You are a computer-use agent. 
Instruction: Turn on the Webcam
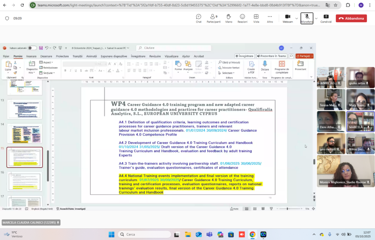(x=288, y=18)
